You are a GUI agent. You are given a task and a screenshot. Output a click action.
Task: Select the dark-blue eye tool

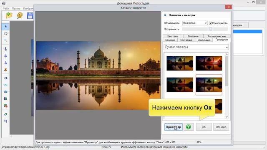click(5, 92)
